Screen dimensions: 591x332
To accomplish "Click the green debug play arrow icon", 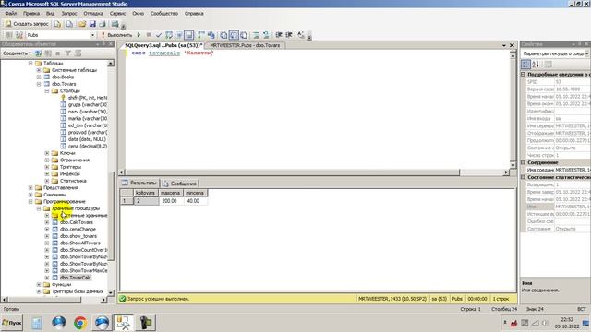I will point(139,35).
